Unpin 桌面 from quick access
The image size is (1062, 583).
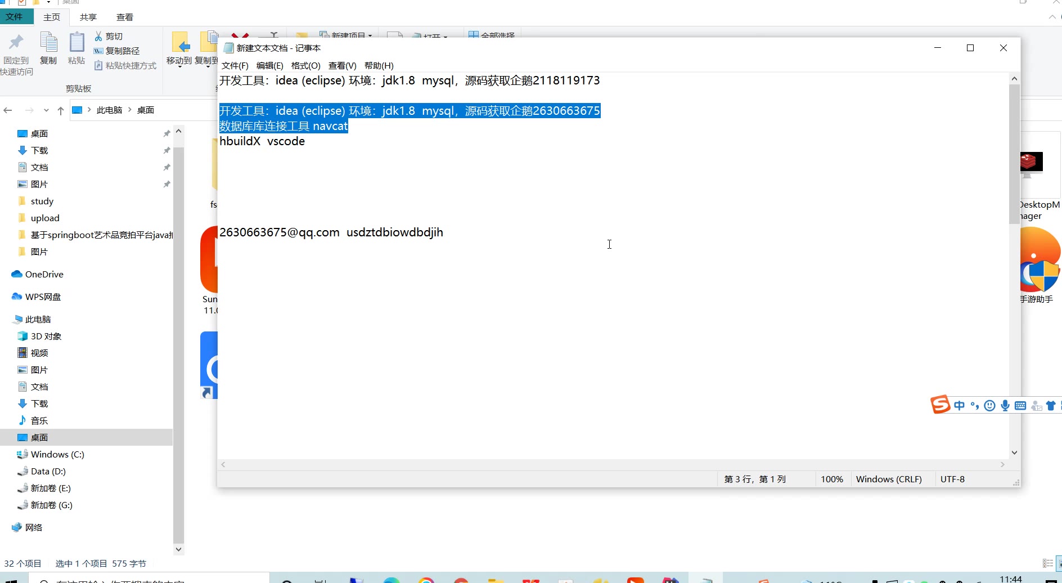click(x=166, y=133)
